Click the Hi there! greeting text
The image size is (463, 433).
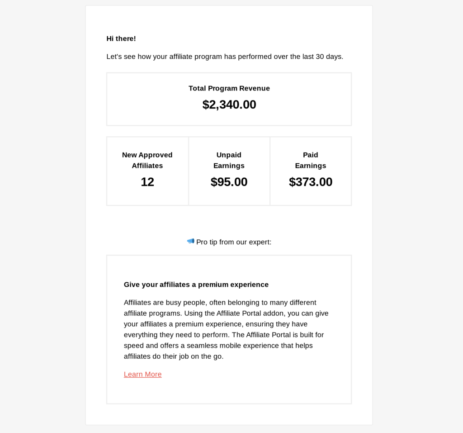click(121, 39)
